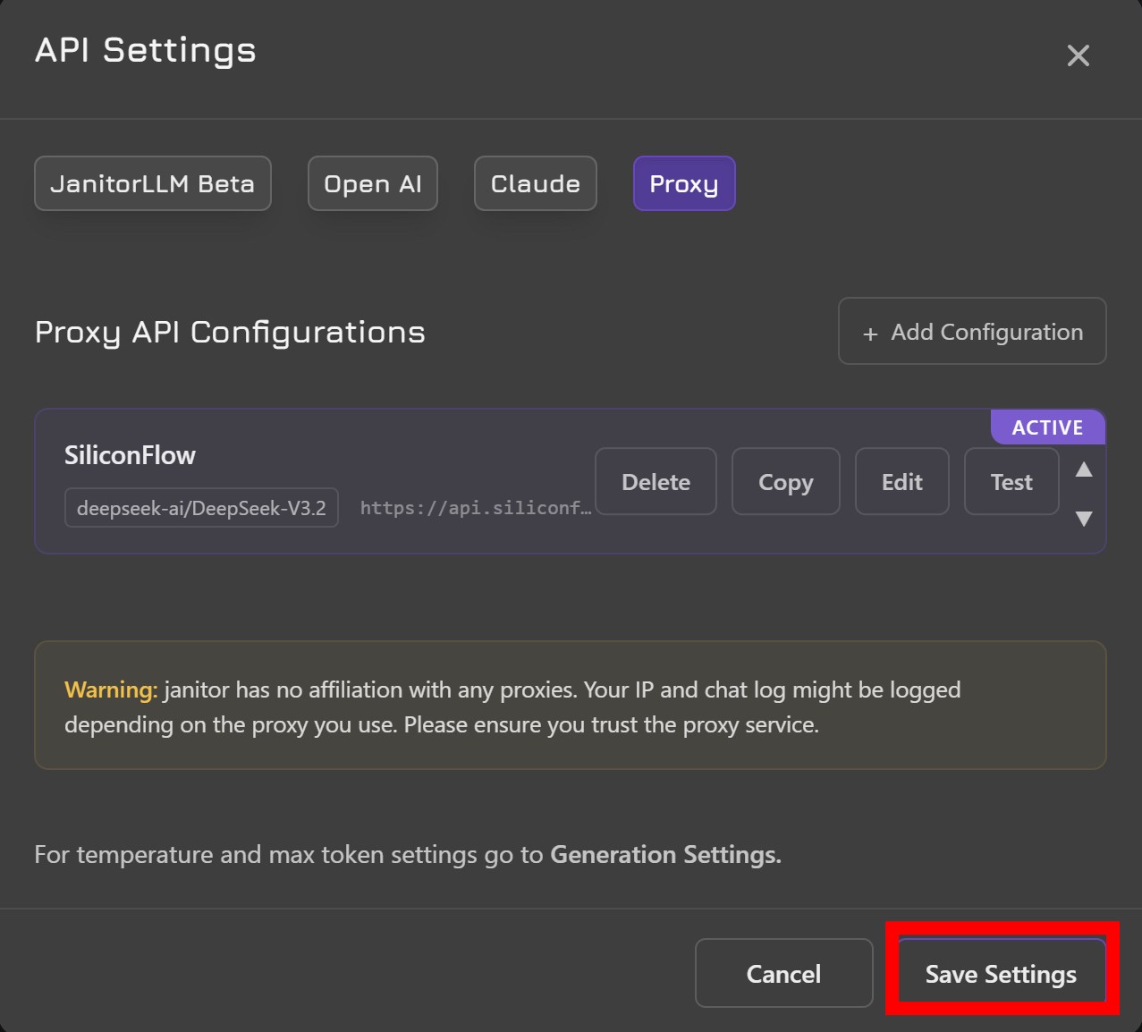Cancel the API settings changes
Image resolution: width=1142 pixels, height=1032 pixels.
(783, 973)
